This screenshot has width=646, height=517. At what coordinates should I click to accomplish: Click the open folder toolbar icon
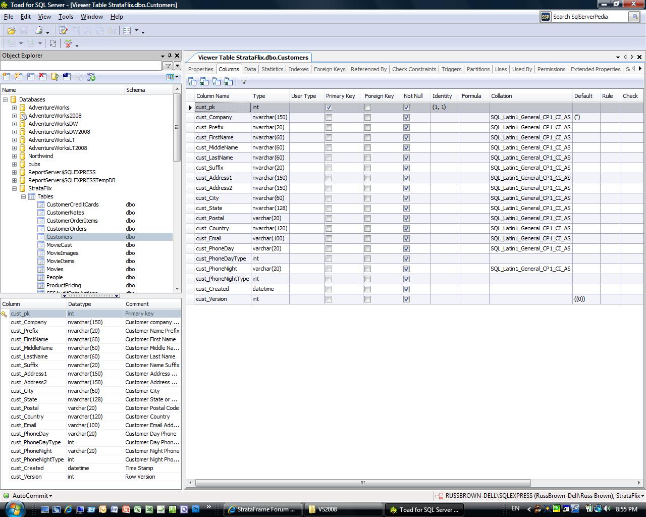tap(11, 31)
